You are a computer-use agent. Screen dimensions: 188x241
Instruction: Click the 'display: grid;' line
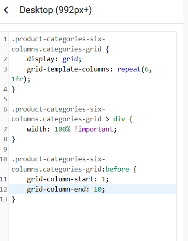point(54,59)
